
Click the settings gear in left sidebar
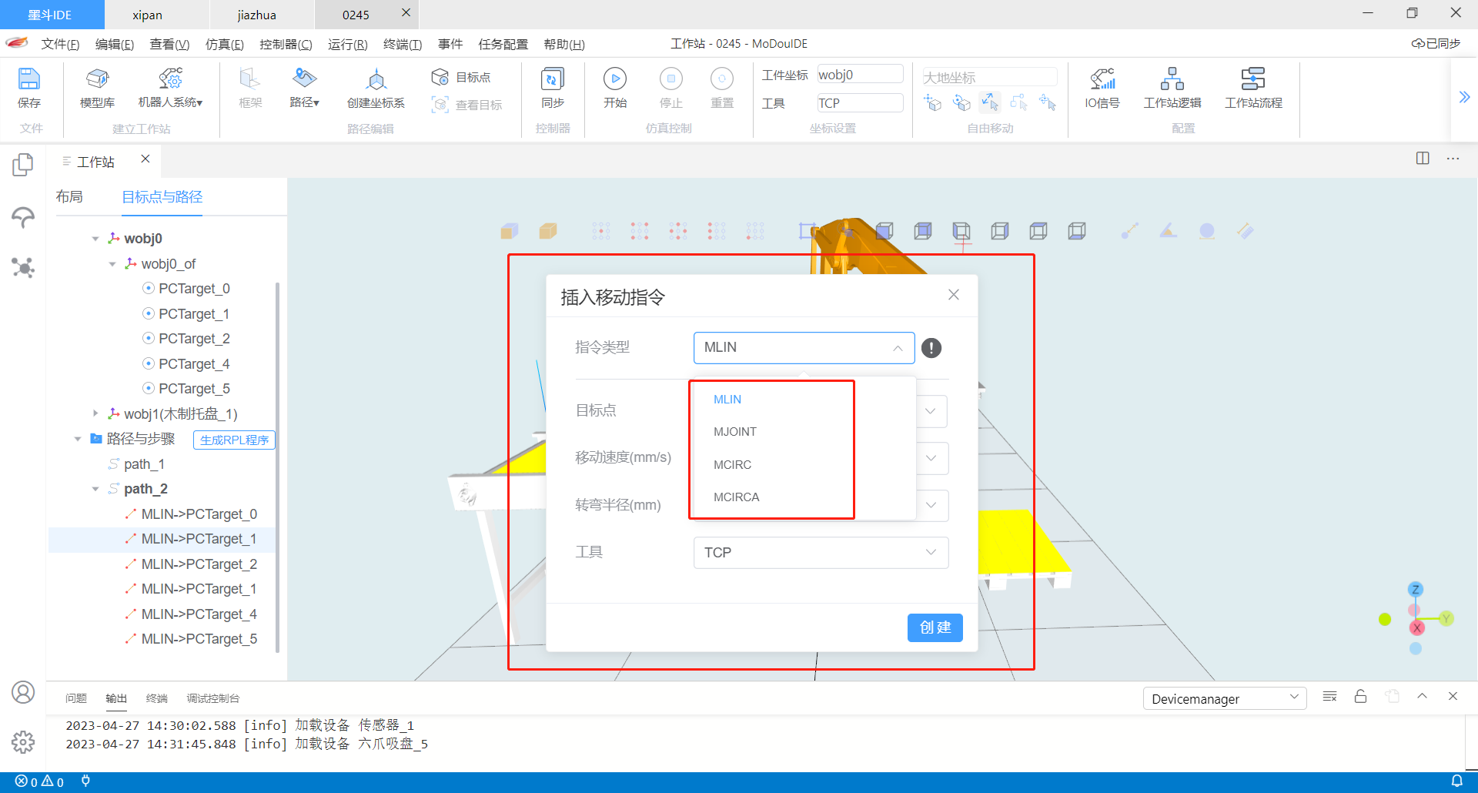tap(23, 742)
